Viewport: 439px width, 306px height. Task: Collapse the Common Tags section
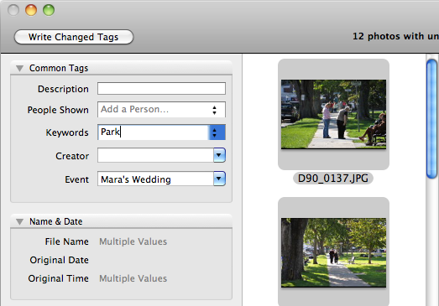click(19, 68)
